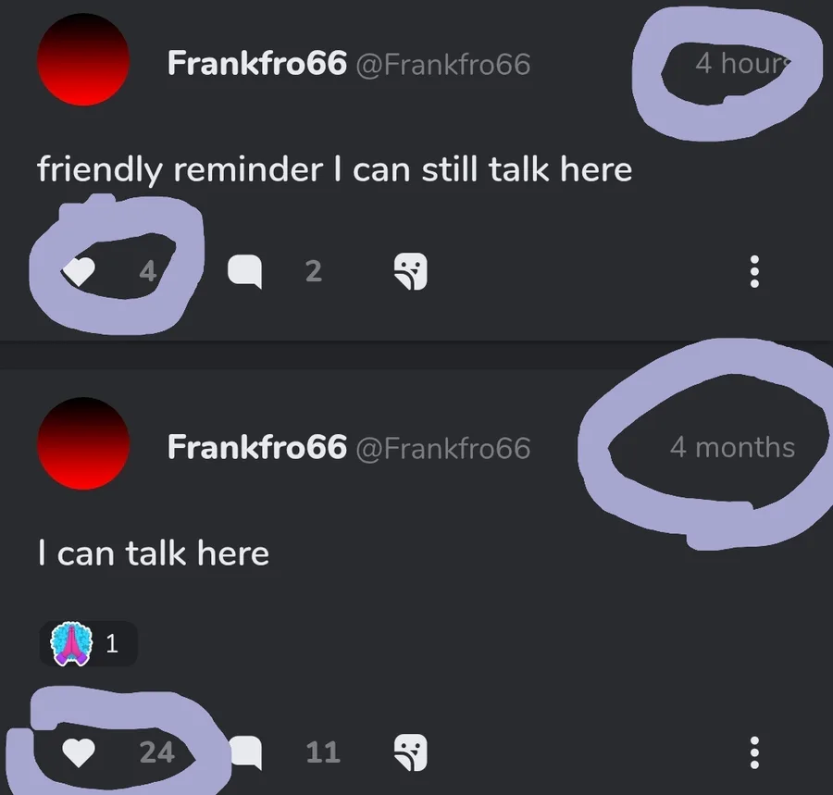Add sticker reaction to "I can talk here" post
The height and width of the screenshot is (795, 833).
point(411,752)
